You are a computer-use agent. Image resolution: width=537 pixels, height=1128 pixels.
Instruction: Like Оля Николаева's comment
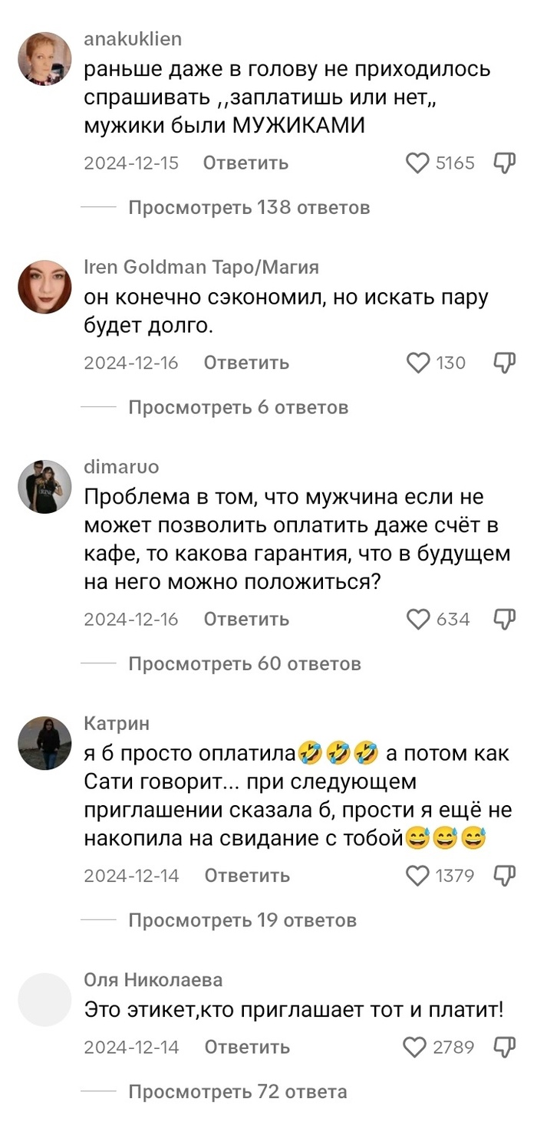point(415,1047)
